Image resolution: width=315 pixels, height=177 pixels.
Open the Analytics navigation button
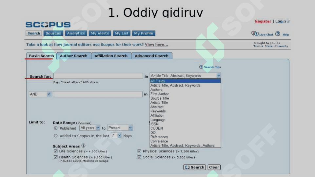(76, 33)
